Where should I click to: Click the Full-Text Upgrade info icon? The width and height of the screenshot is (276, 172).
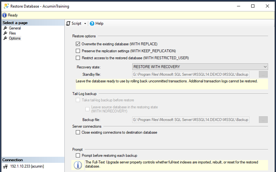(x=78, y=165)
